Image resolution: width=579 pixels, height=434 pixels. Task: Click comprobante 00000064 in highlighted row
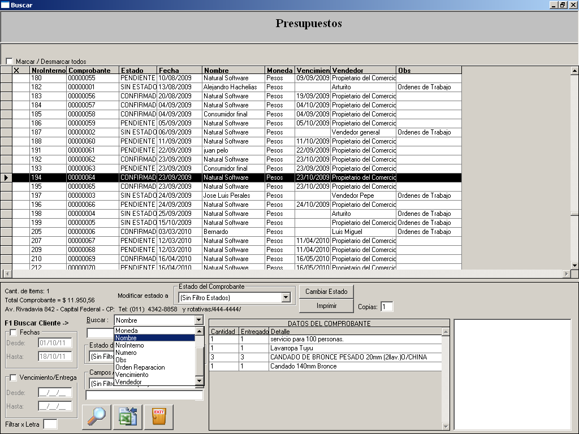(93, 177)
